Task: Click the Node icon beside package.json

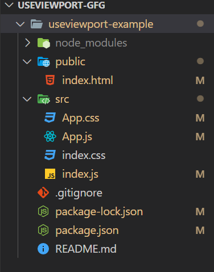Action: click(x=43, y=230)
